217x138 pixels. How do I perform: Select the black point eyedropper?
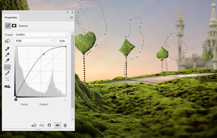(x=8, y=49)
